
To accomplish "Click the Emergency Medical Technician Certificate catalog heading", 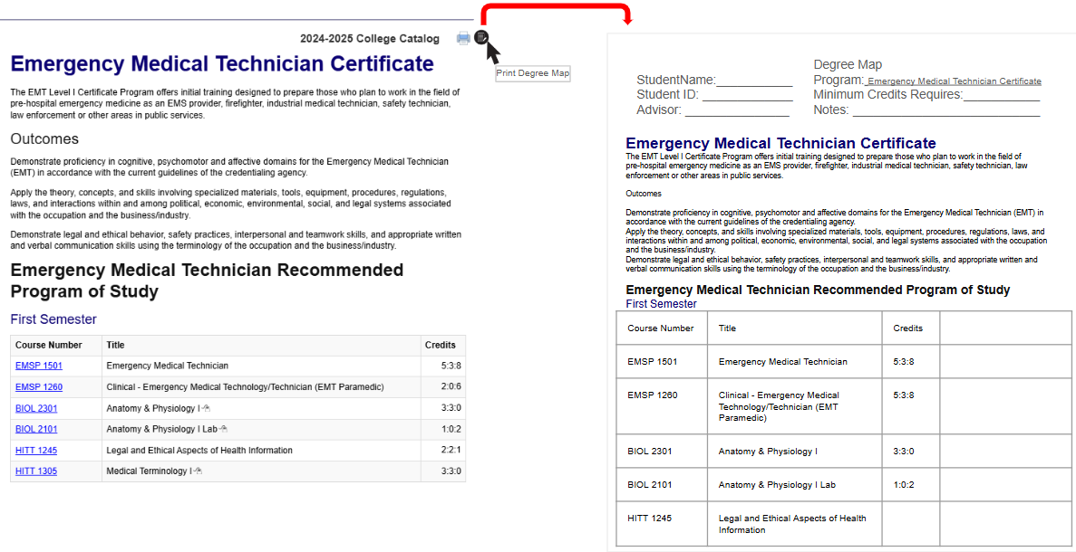I will (x=222, y=64).
